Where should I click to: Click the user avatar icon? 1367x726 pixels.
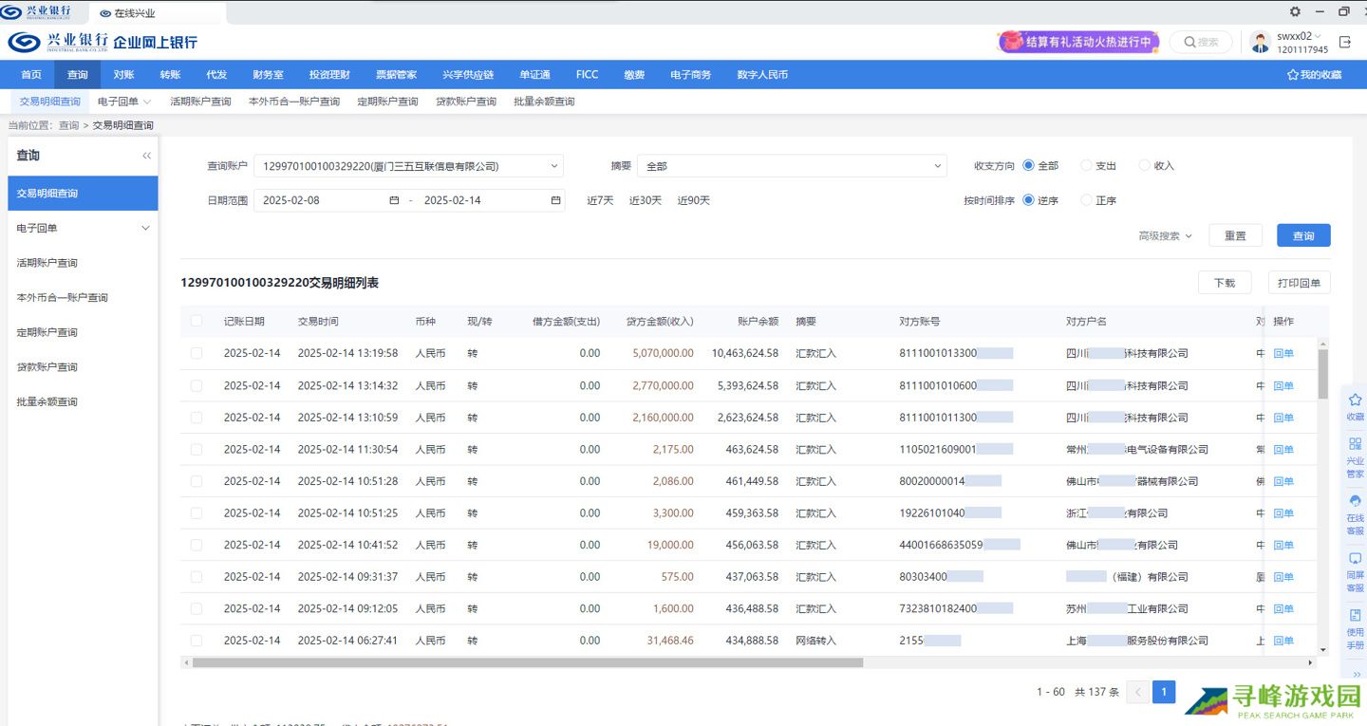[1261, 42]
